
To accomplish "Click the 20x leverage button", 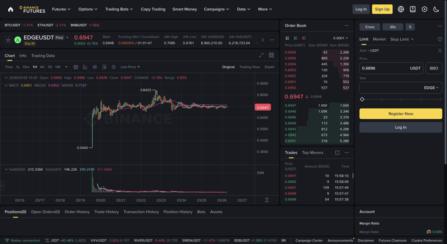I will click(392, 27).
